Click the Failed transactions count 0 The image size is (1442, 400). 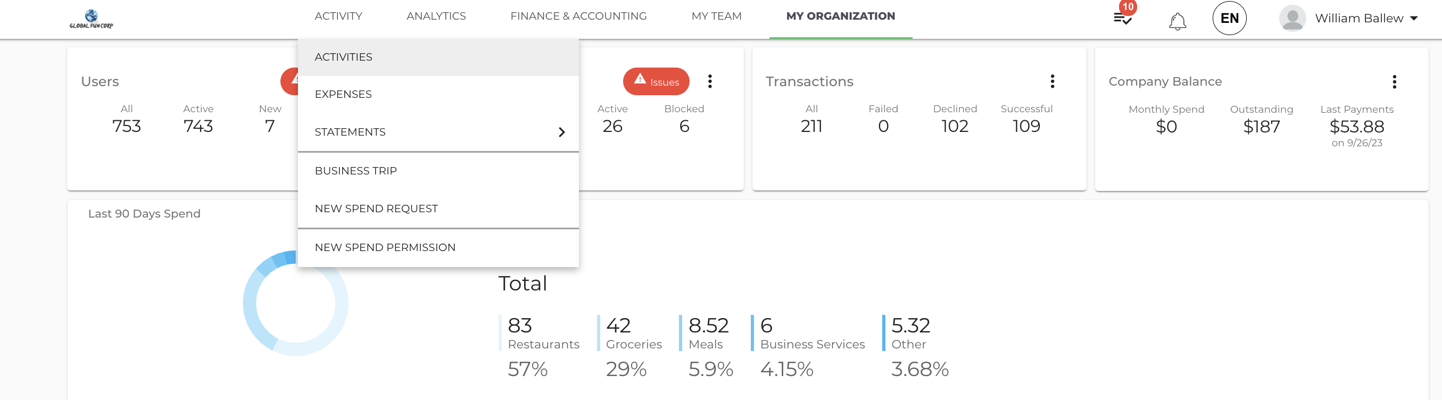click(883, 127)
